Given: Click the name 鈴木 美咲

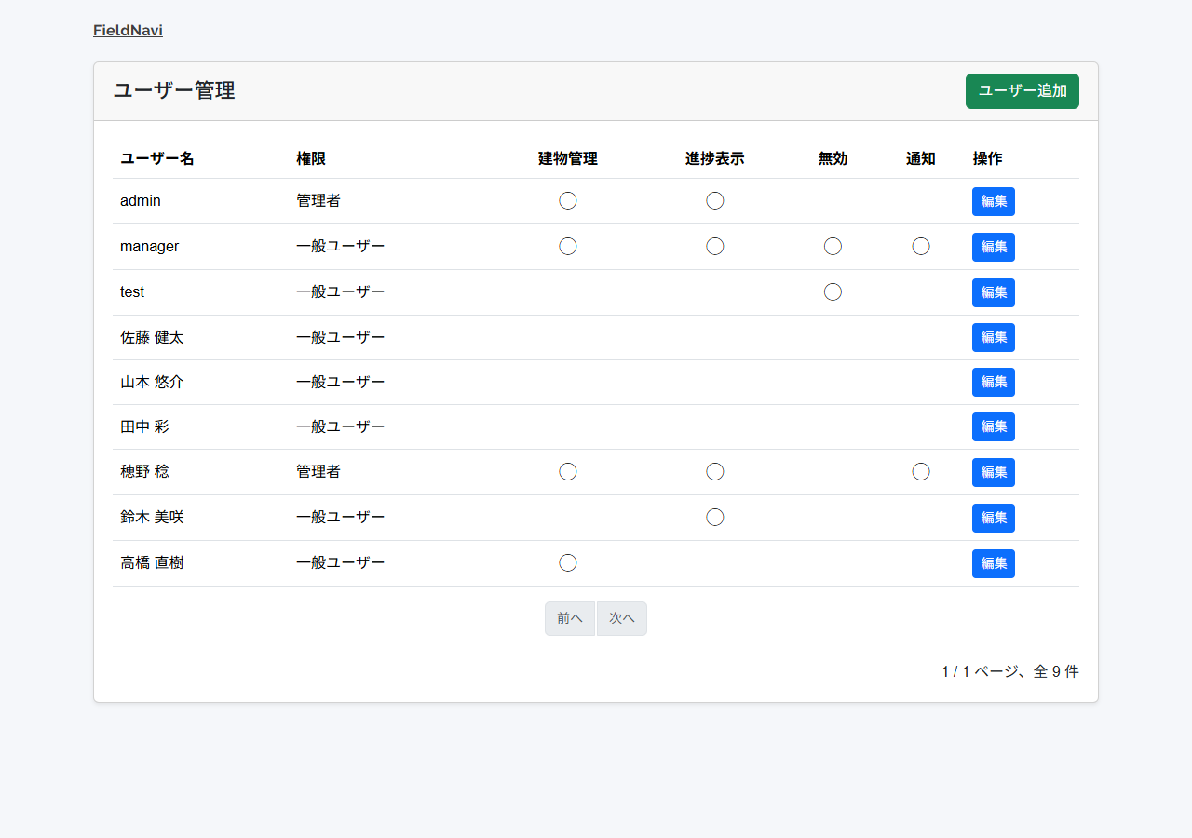Looking at the screenshot, I should tap(152, 517).
